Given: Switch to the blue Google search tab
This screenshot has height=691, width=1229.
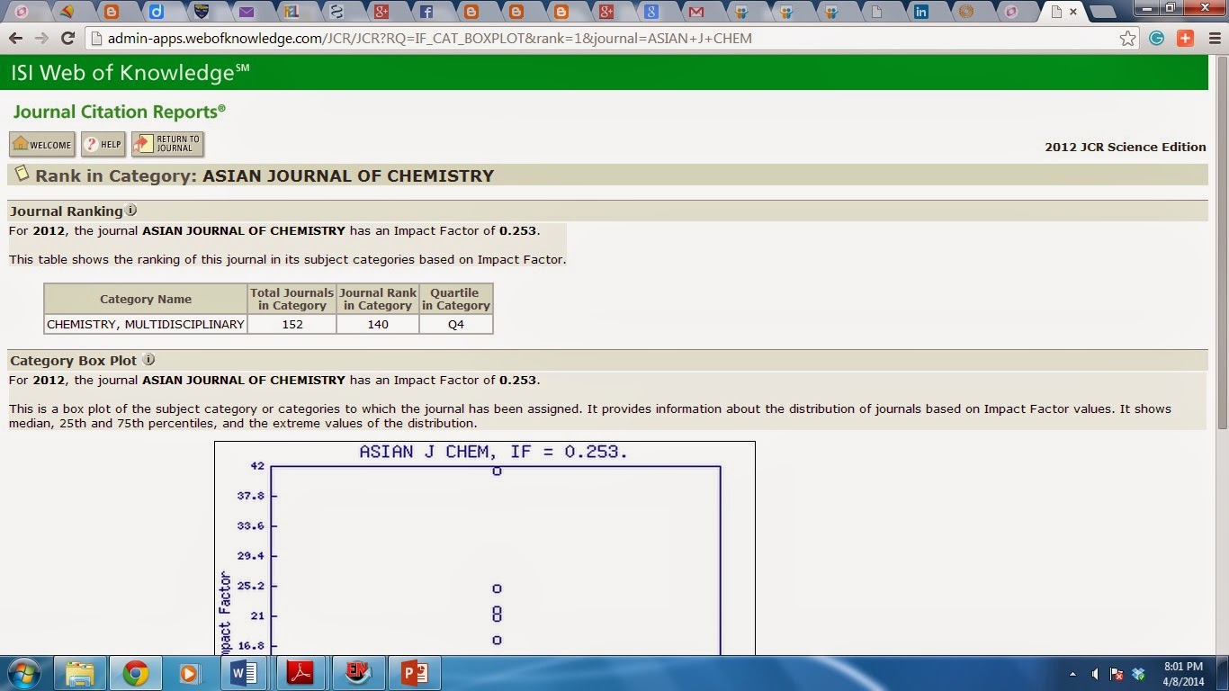Looking at the screenshot, I should pyautogui.click(x=650, y=12).
